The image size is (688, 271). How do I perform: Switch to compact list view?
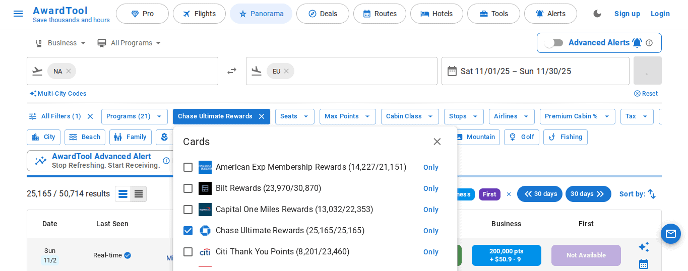point(139,194)
